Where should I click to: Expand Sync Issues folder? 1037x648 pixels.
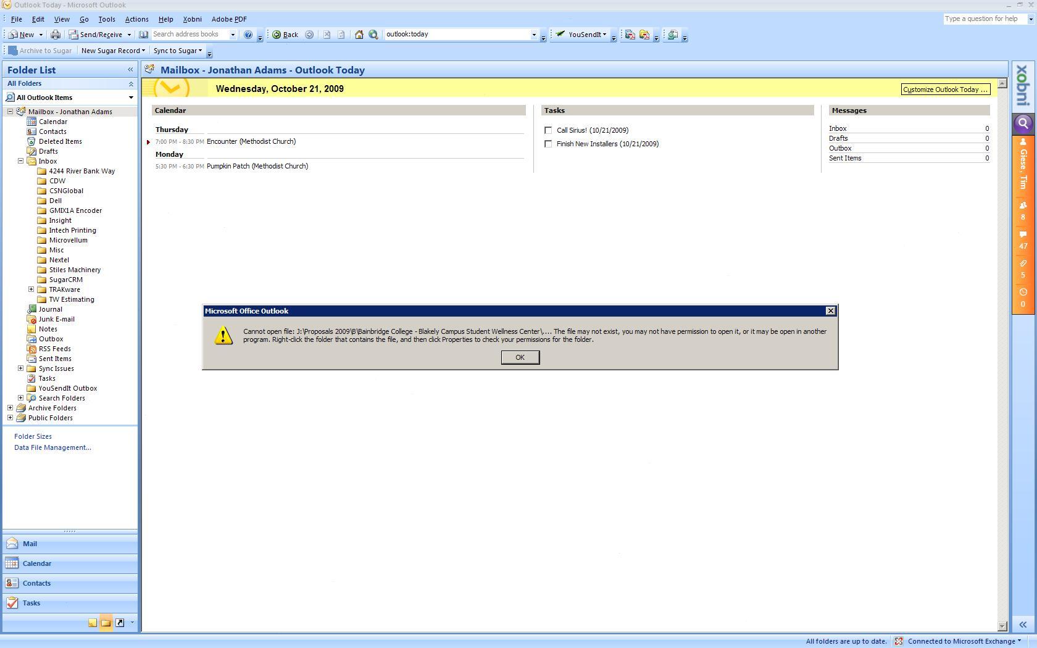pos(20,368)
